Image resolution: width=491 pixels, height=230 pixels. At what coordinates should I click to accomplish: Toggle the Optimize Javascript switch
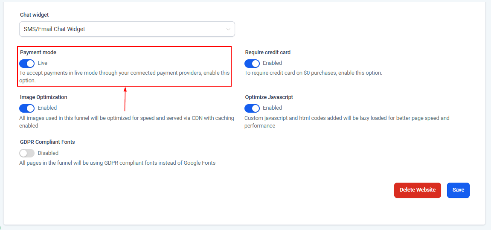point(252,108)
